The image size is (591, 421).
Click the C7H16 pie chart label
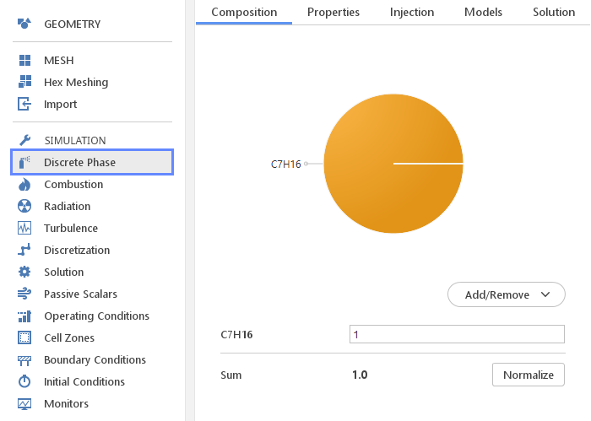[285, 165]
